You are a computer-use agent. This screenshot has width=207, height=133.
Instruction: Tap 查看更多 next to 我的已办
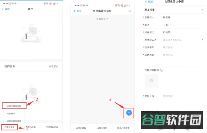coord(53,66)
